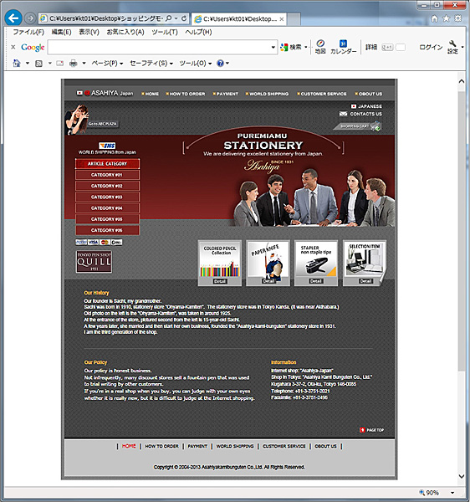Select CATEGORY #01 in sidebar
The height and width of the screenshot is (502, 470).
tap(107, 175)
